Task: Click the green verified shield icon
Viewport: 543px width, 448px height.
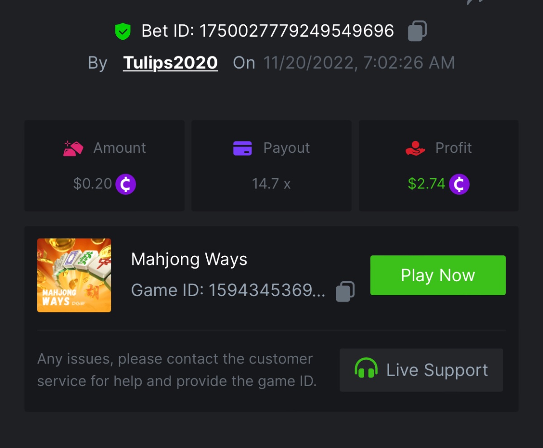Action: (x=123, y=32)
